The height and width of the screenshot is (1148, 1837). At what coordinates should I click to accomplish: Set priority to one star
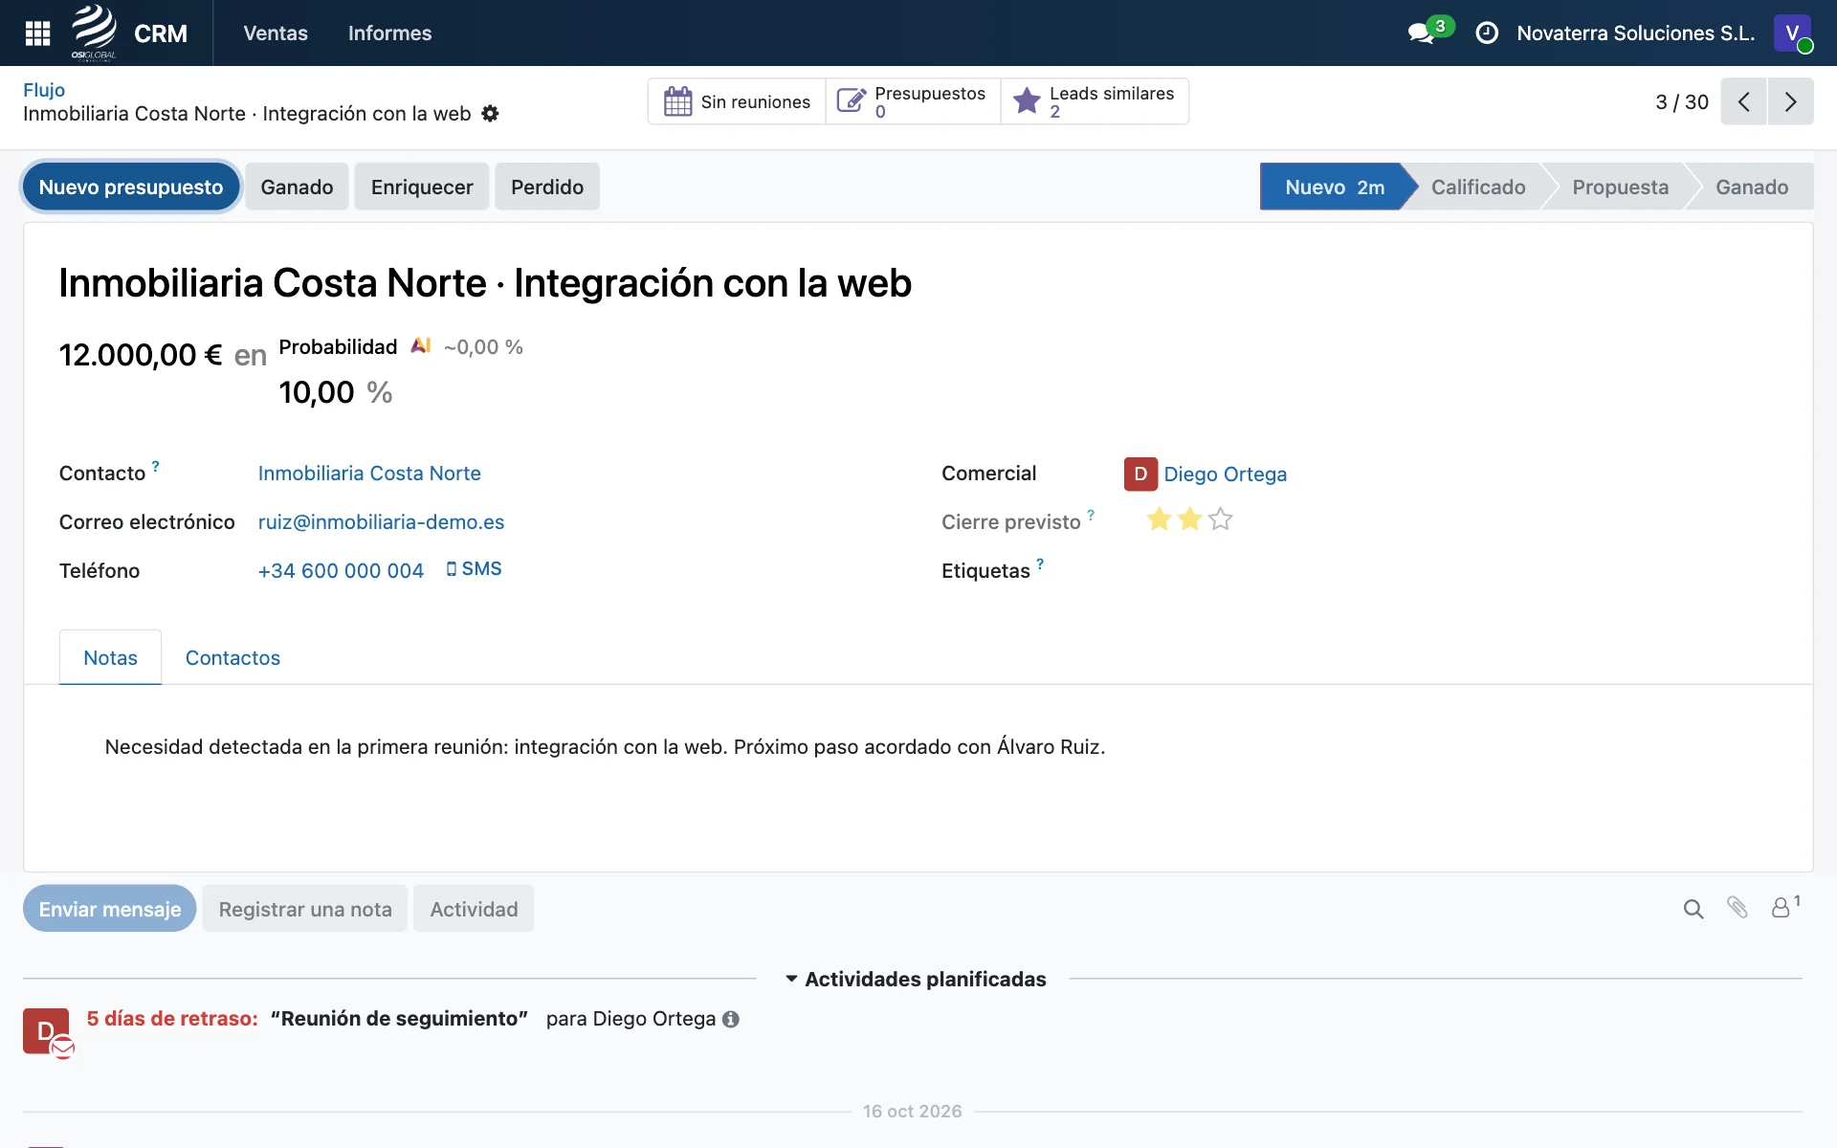click(1159, 519)
